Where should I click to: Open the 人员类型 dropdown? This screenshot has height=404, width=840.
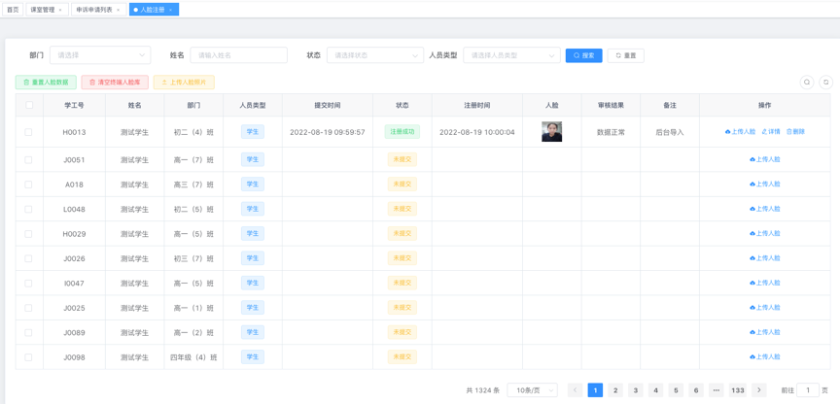tap(511, 55)
